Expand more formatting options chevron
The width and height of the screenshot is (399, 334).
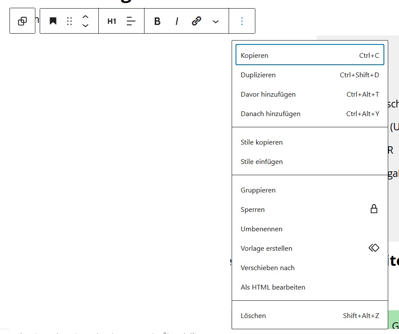216,21
